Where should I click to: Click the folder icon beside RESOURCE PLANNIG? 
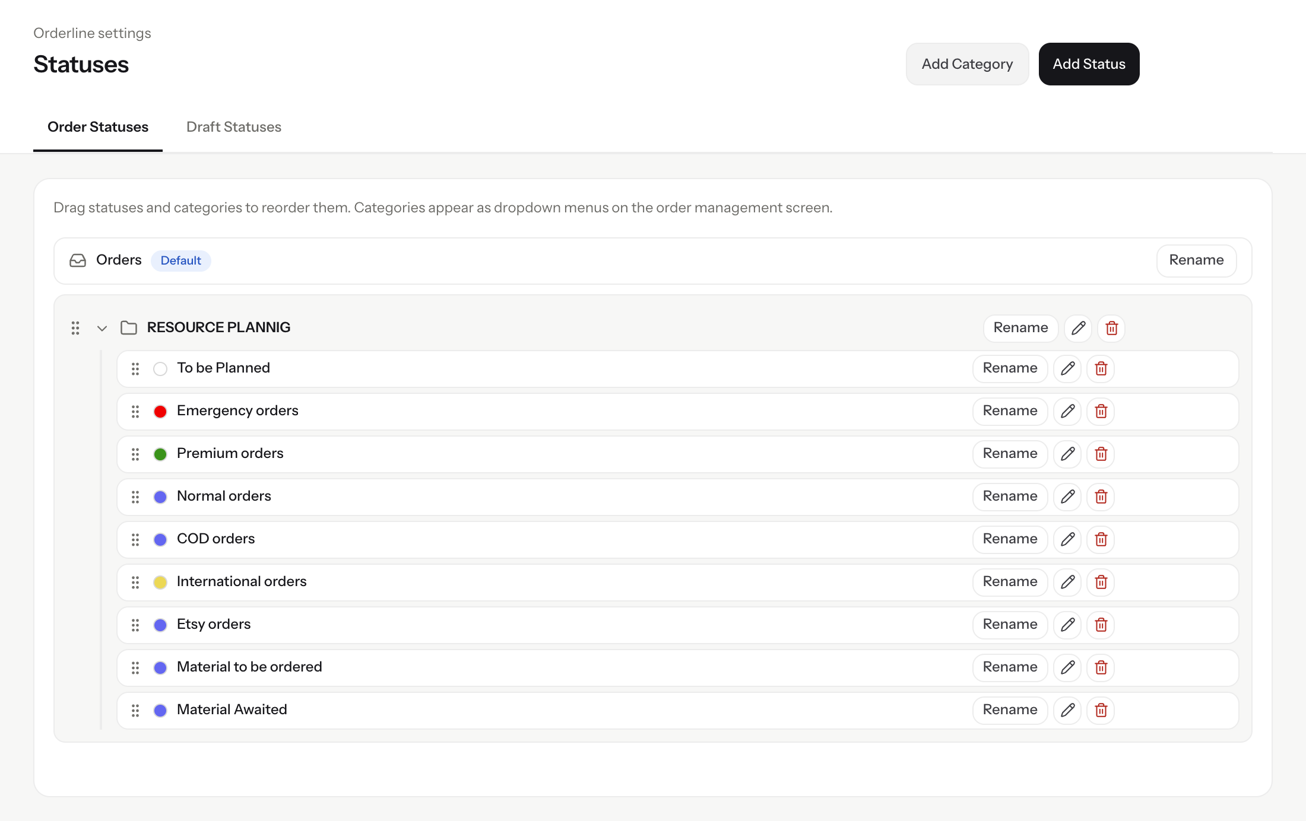point(129,327)
